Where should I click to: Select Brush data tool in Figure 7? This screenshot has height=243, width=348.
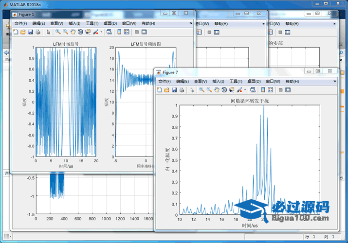coord(239,90)
